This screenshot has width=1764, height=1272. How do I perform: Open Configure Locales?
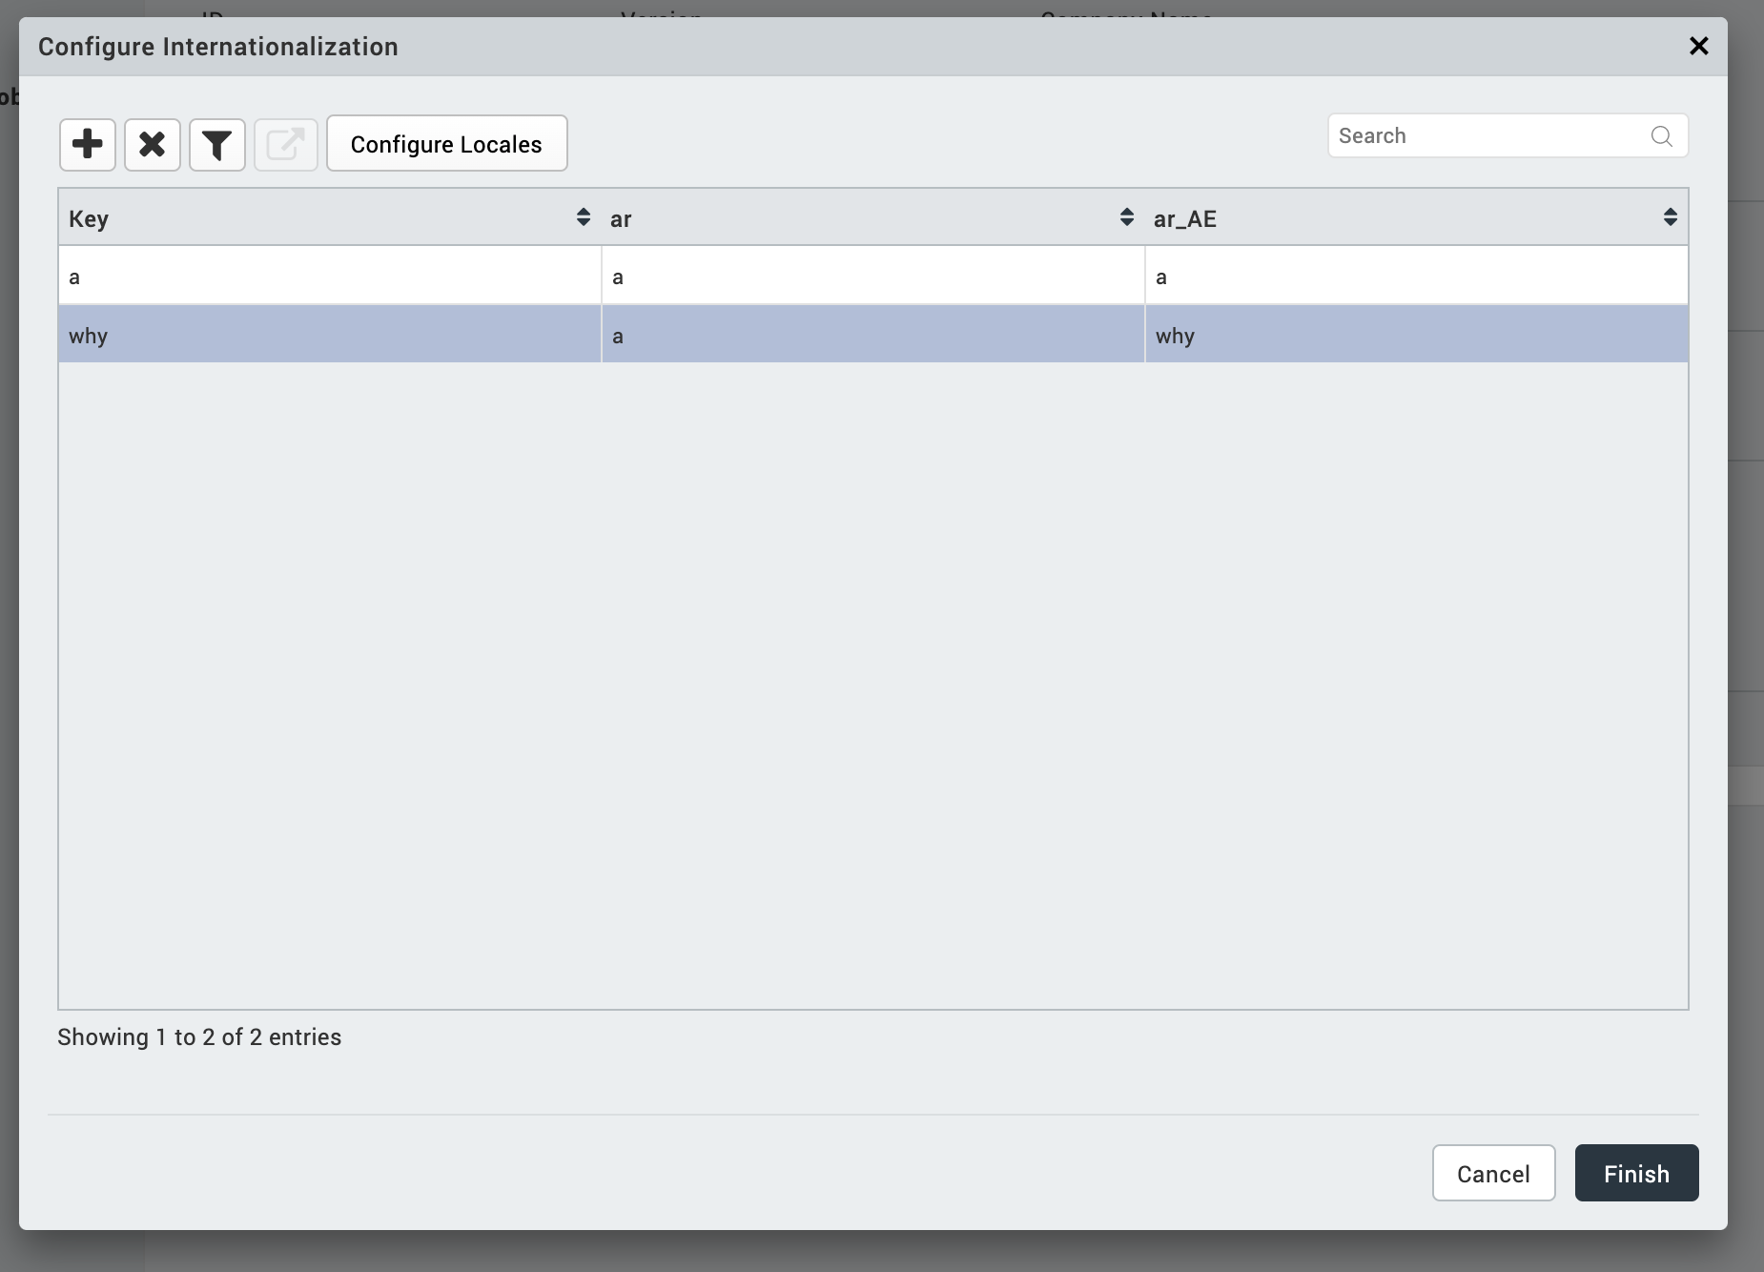click(x=446, y=144)
